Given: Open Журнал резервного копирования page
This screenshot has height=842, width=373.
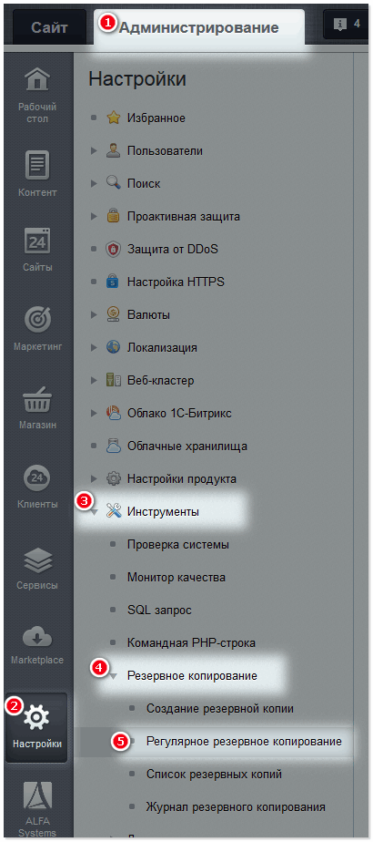Looking at the screenshot, I should (236, 806).
